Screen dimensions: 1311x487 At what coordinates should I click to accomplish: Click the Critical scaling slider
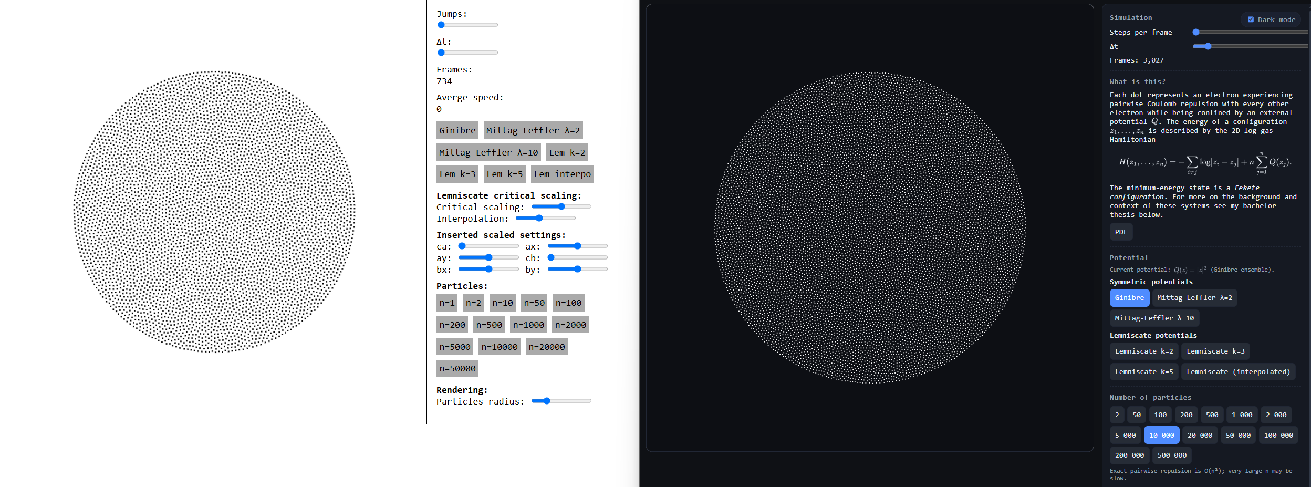(561, 207)
